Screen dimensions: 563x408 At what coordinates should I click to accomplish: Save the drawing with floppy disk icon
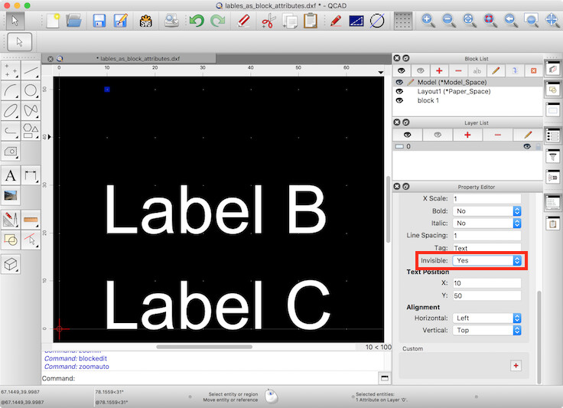tap(99, 21)
